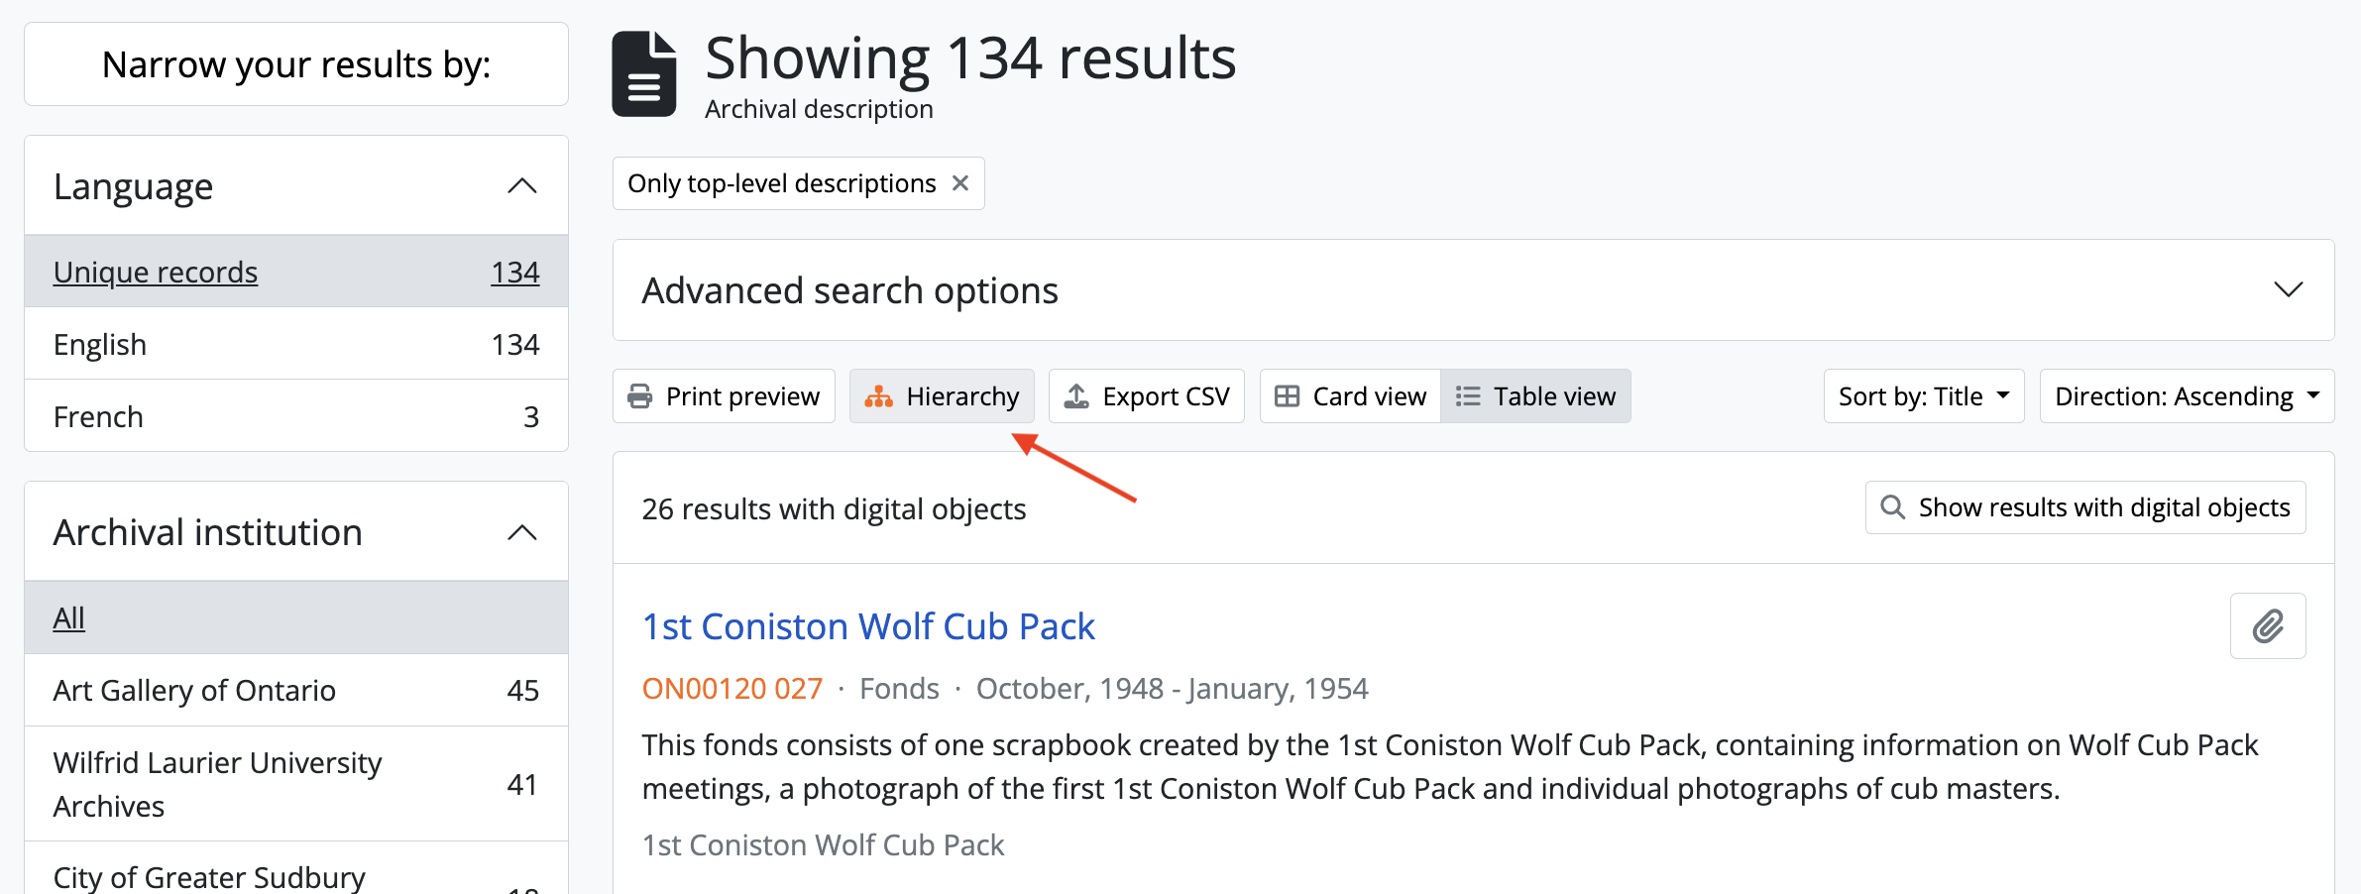Filter by Art Gallery of Ontario
Screen dimensions: 2361x894
tap(194, 690)
